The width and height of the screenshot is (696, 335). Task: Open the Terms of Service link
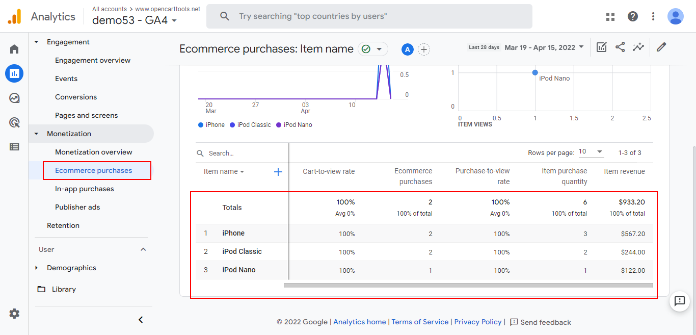click(420, 322)
